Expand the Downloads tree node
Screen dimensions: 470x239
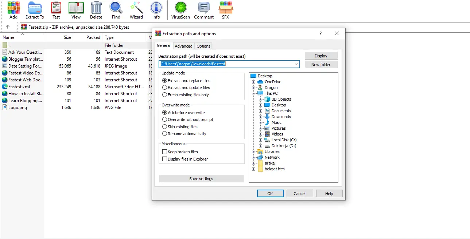(261, 117)
